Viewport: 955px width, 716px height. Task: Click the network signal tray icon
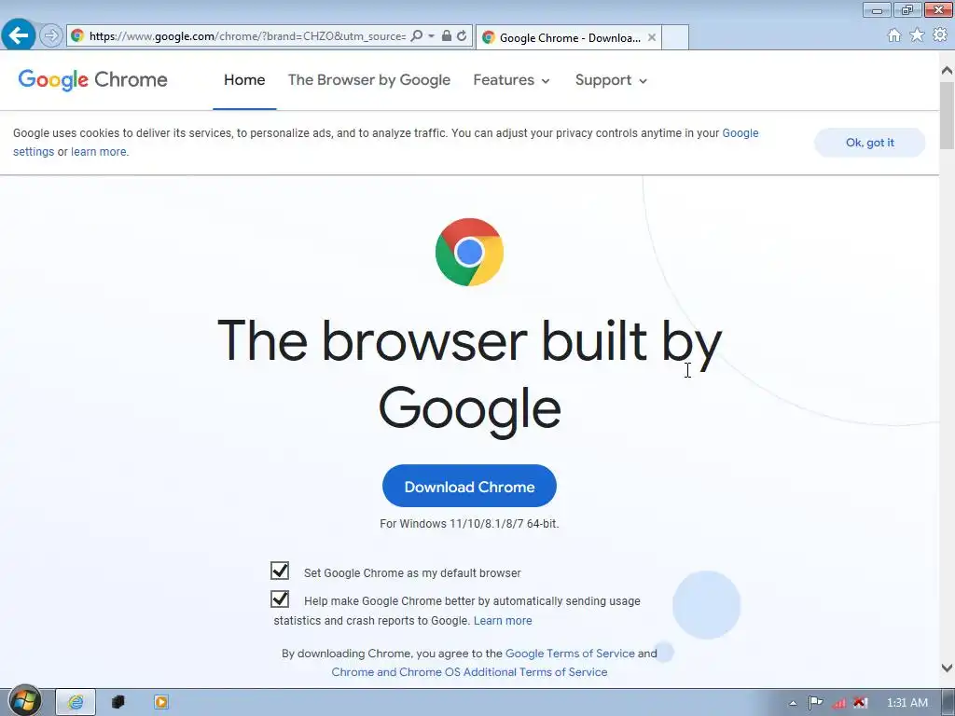click(838, 703)
